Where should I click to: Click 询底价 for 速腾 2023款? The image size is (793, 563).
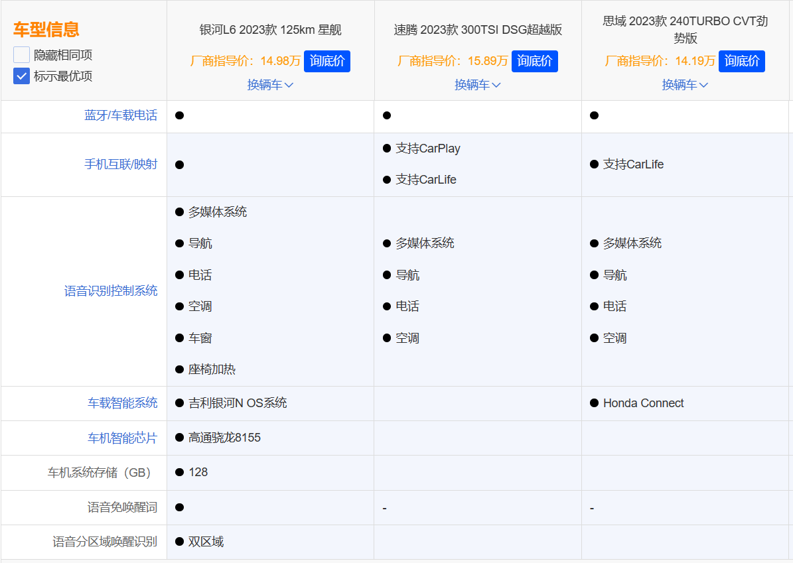click(x=534, y=61)
